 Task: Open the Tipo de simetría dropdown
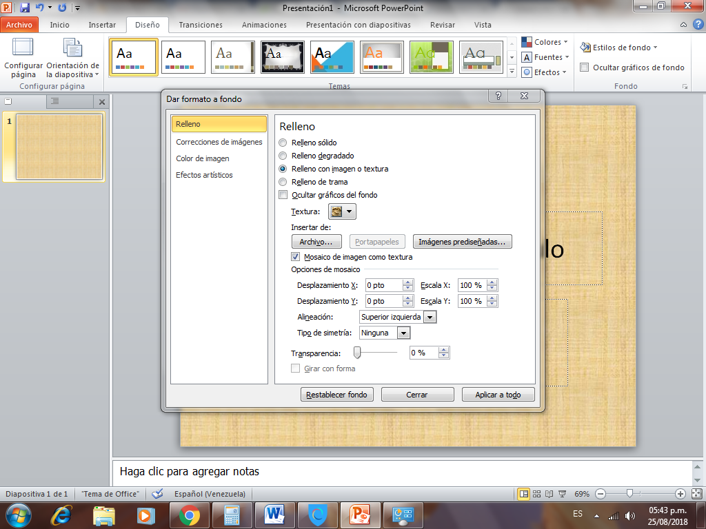404,333
